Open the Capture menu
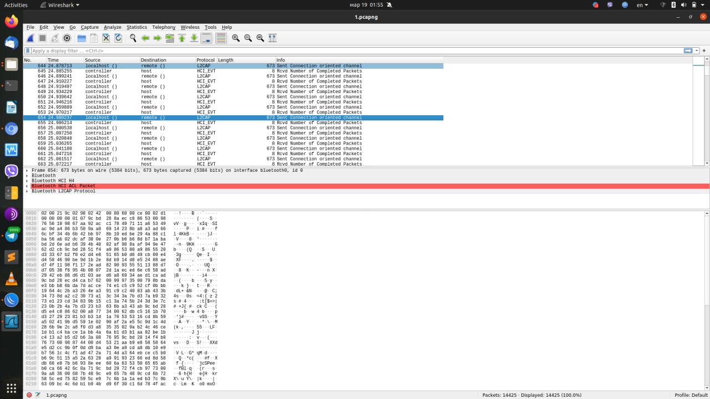 [x=89, y=27]
